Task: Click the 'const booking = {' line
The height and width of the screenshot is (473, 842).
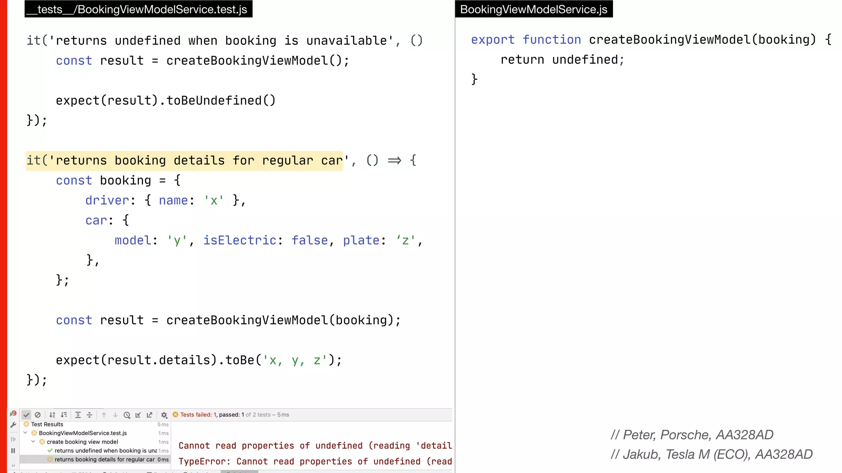Action: pyautogui.click(x=118, y=181)
